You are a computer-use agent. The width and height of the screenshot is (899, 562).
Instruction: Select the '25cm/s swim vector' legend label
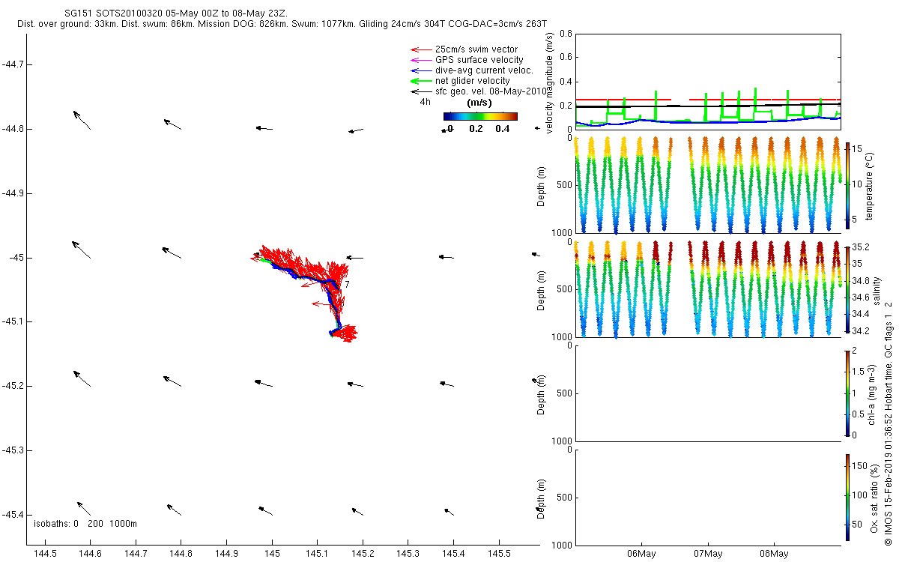click(476, 49)
